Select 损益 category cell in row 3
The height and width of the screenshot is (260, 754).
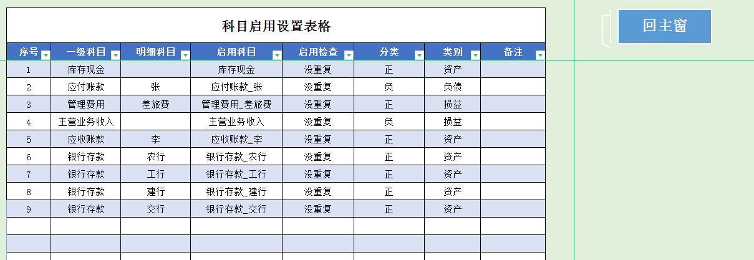(x=453, y=104)
